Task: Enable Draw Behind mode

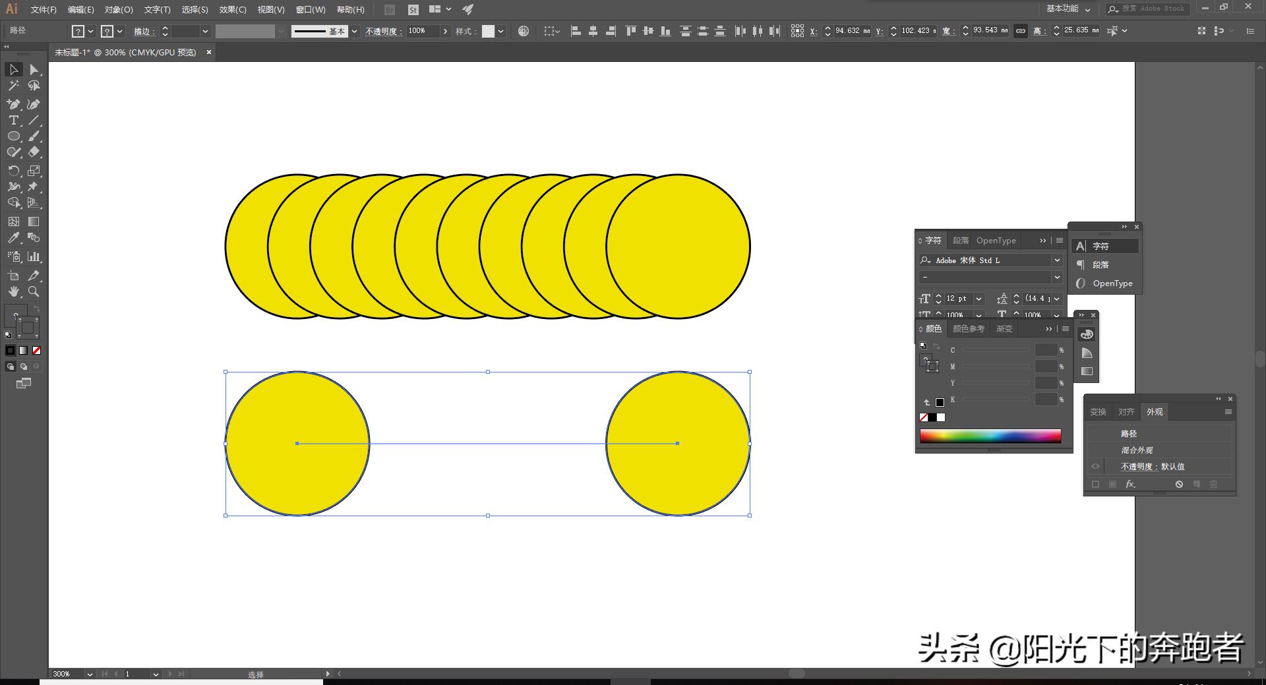Action: (x=24, y=367)
